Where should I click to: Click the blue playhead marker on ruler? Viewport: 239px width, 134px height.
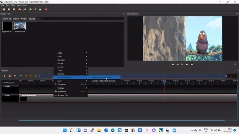(164, 83)
